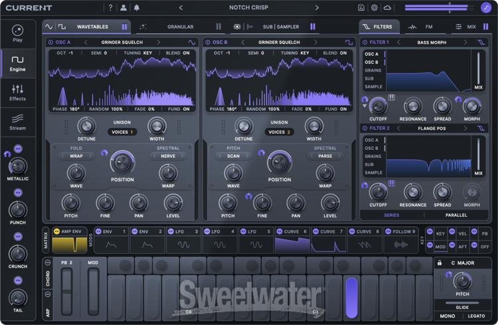Screen dimensions: 498x325
Task: Click the modulation icon above PUNCH knob
Action: click(18, 192)
